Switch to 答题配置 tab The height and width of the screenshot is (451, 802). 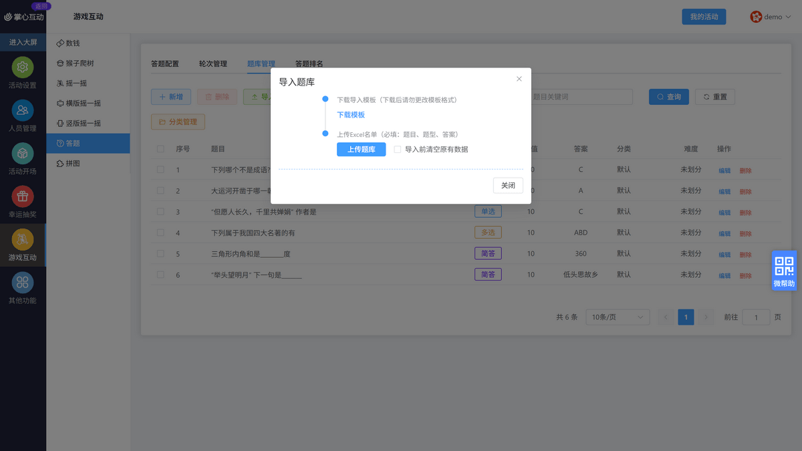(x=165, y=64)
